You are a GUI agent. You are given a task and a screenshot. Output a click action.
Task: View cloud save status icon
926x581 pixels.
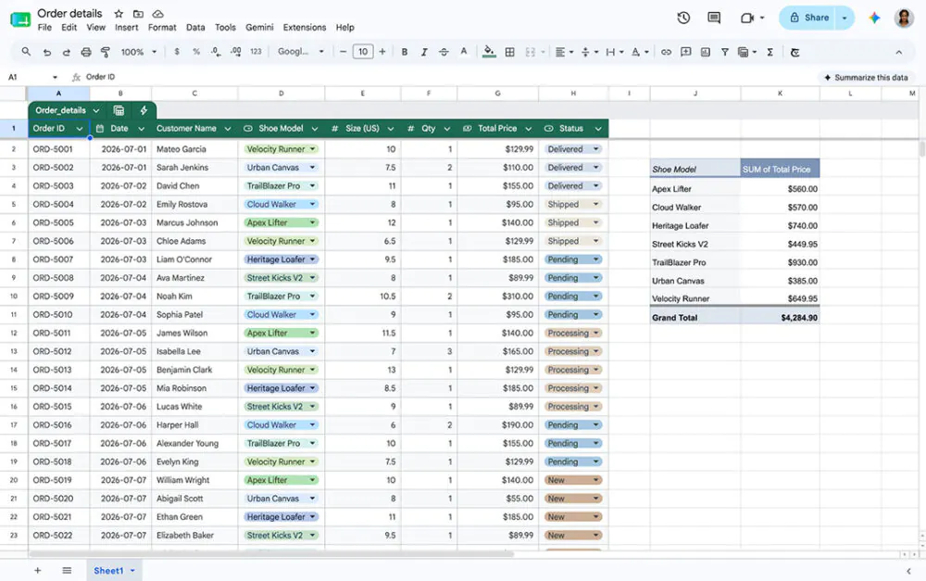157,14
